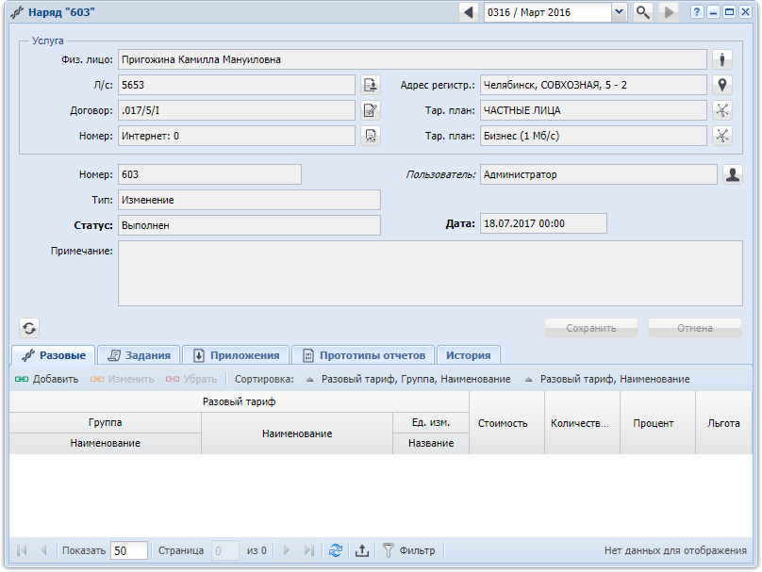Go to first page in pager
This screenshot has width=762, height=572.
coord(22,550)
